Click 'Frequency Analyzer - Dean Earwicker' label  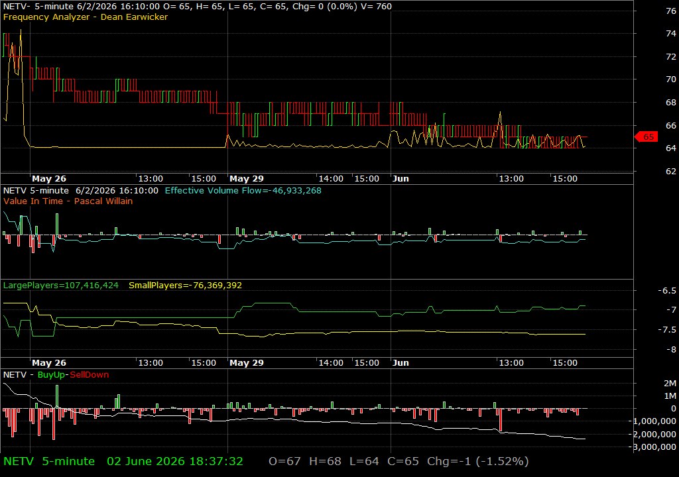click(x=86, y=17)
